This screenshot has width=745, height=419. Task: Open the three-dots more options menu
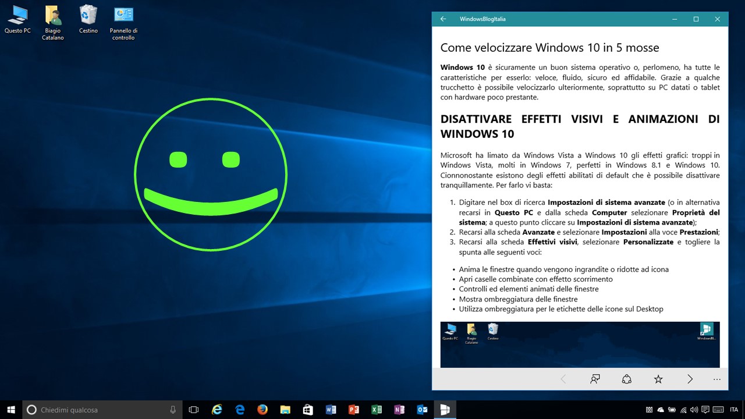[716, 379]
